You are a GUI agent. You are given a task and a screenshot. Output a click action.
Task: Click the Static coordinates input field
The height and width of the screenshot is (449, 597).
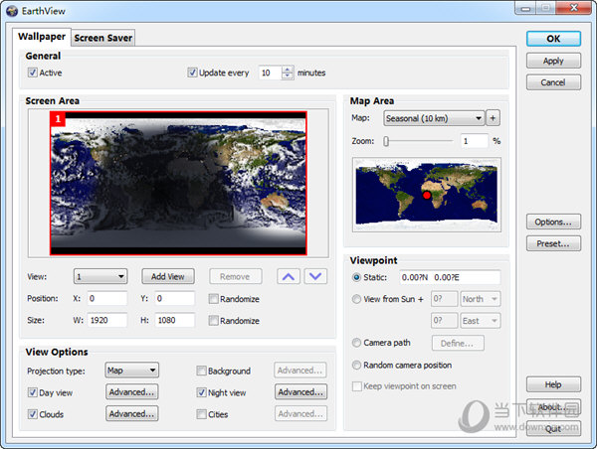coord(450,277)
